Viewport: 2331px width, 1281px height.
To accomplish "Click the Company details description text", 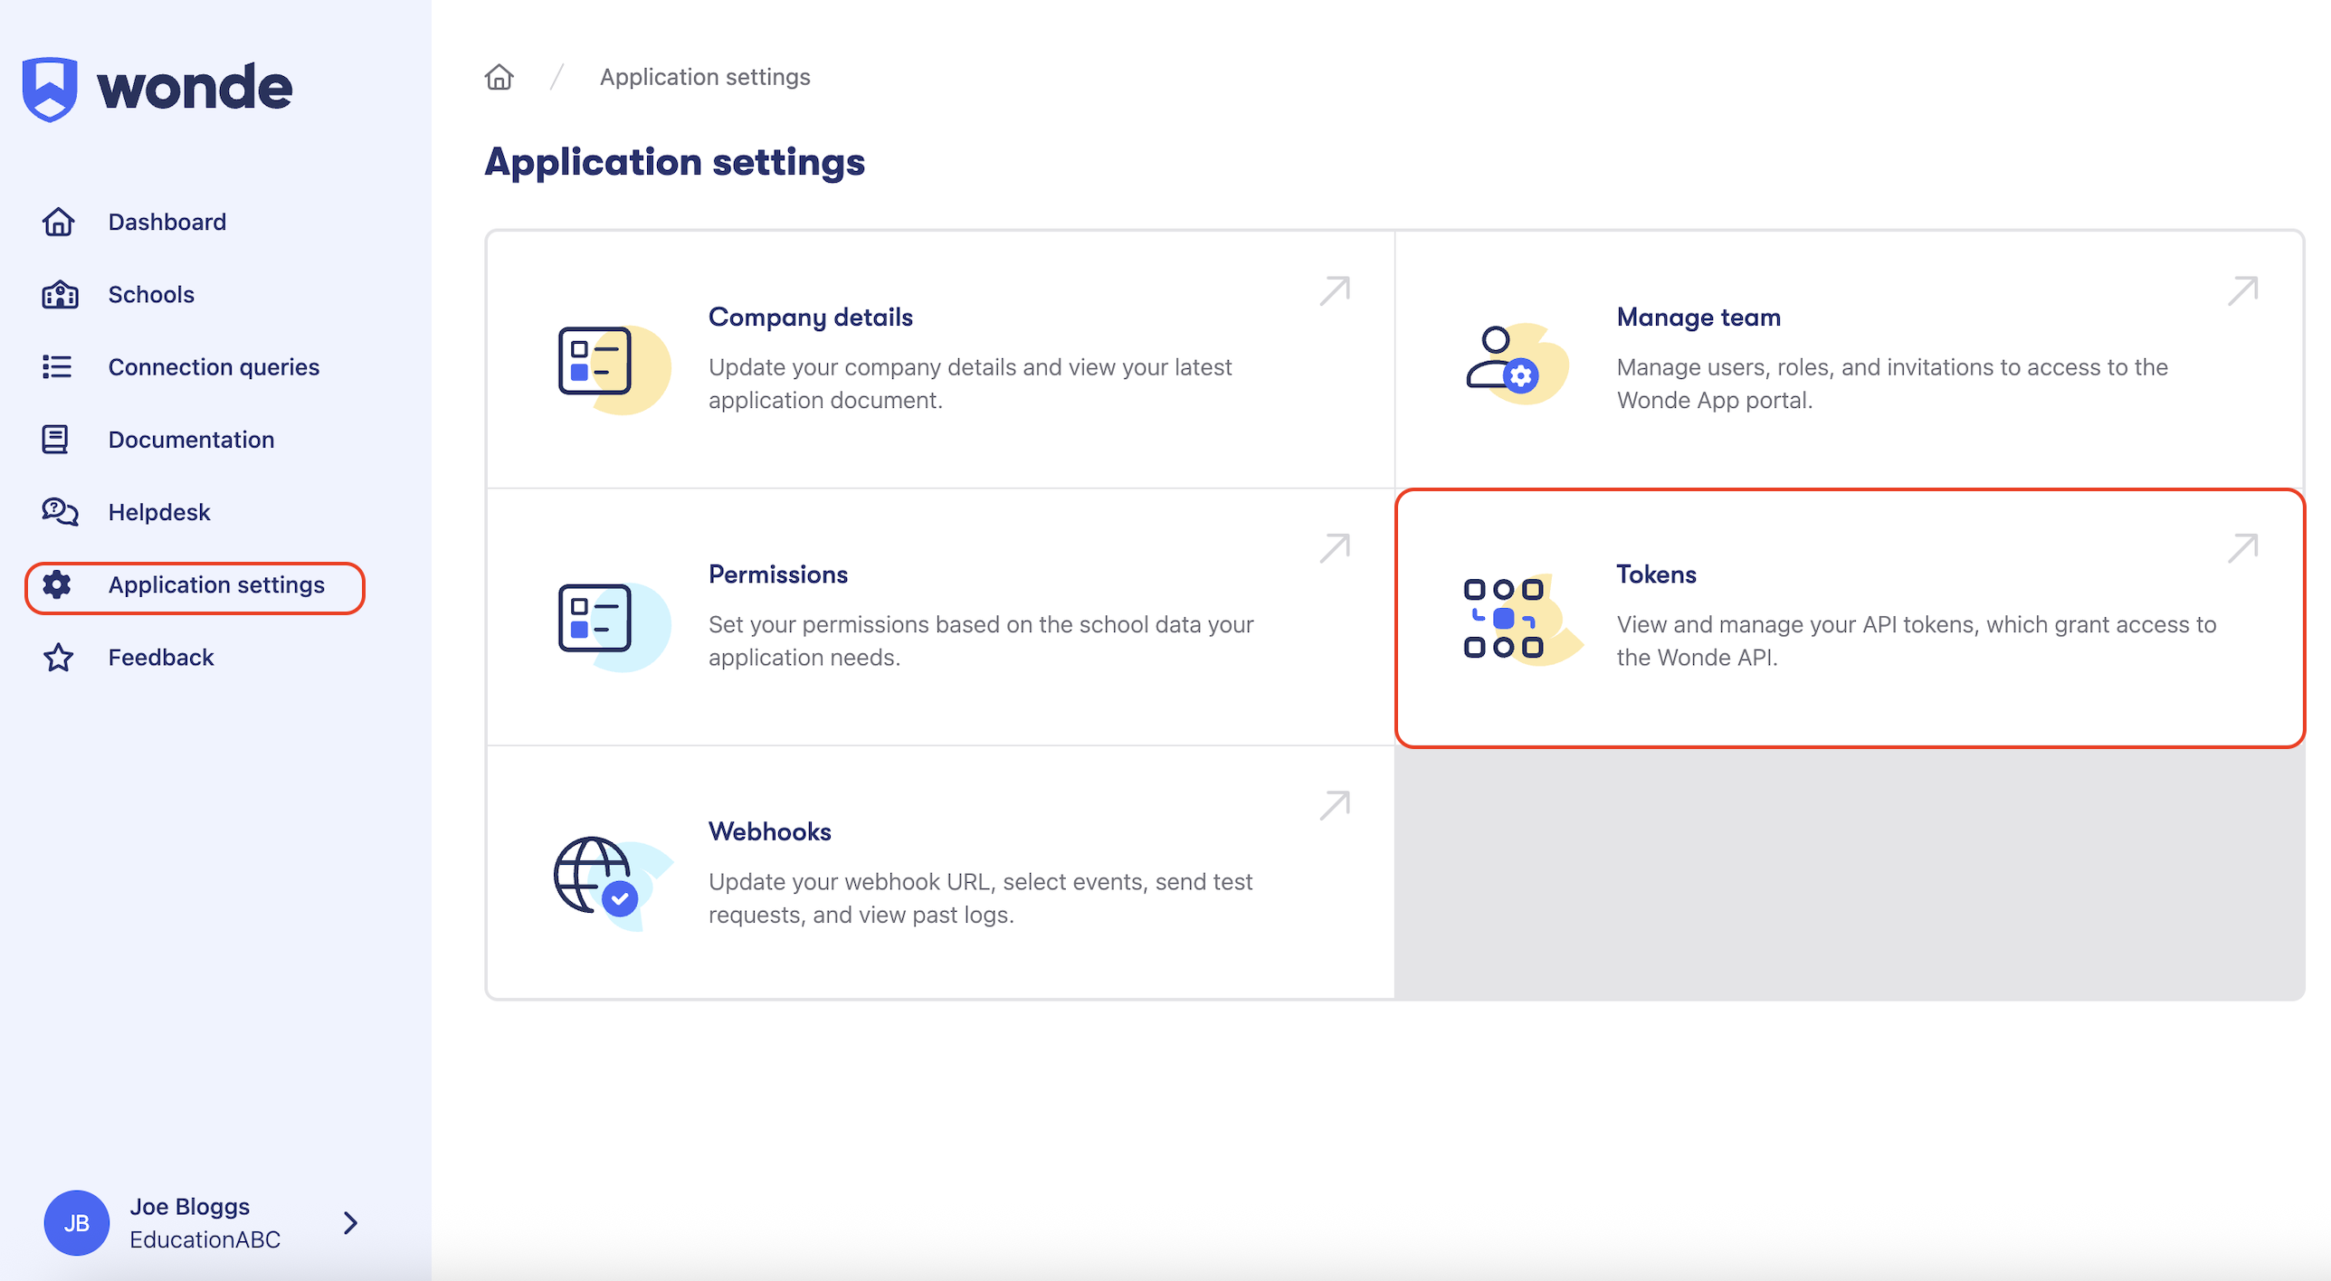I will tap(970, 384).
